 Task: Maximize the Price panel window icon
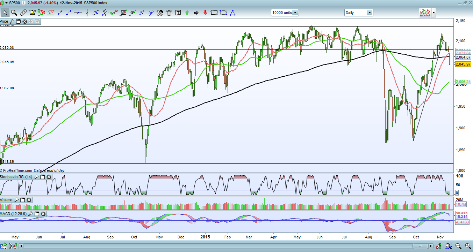(x=19, y=21)
